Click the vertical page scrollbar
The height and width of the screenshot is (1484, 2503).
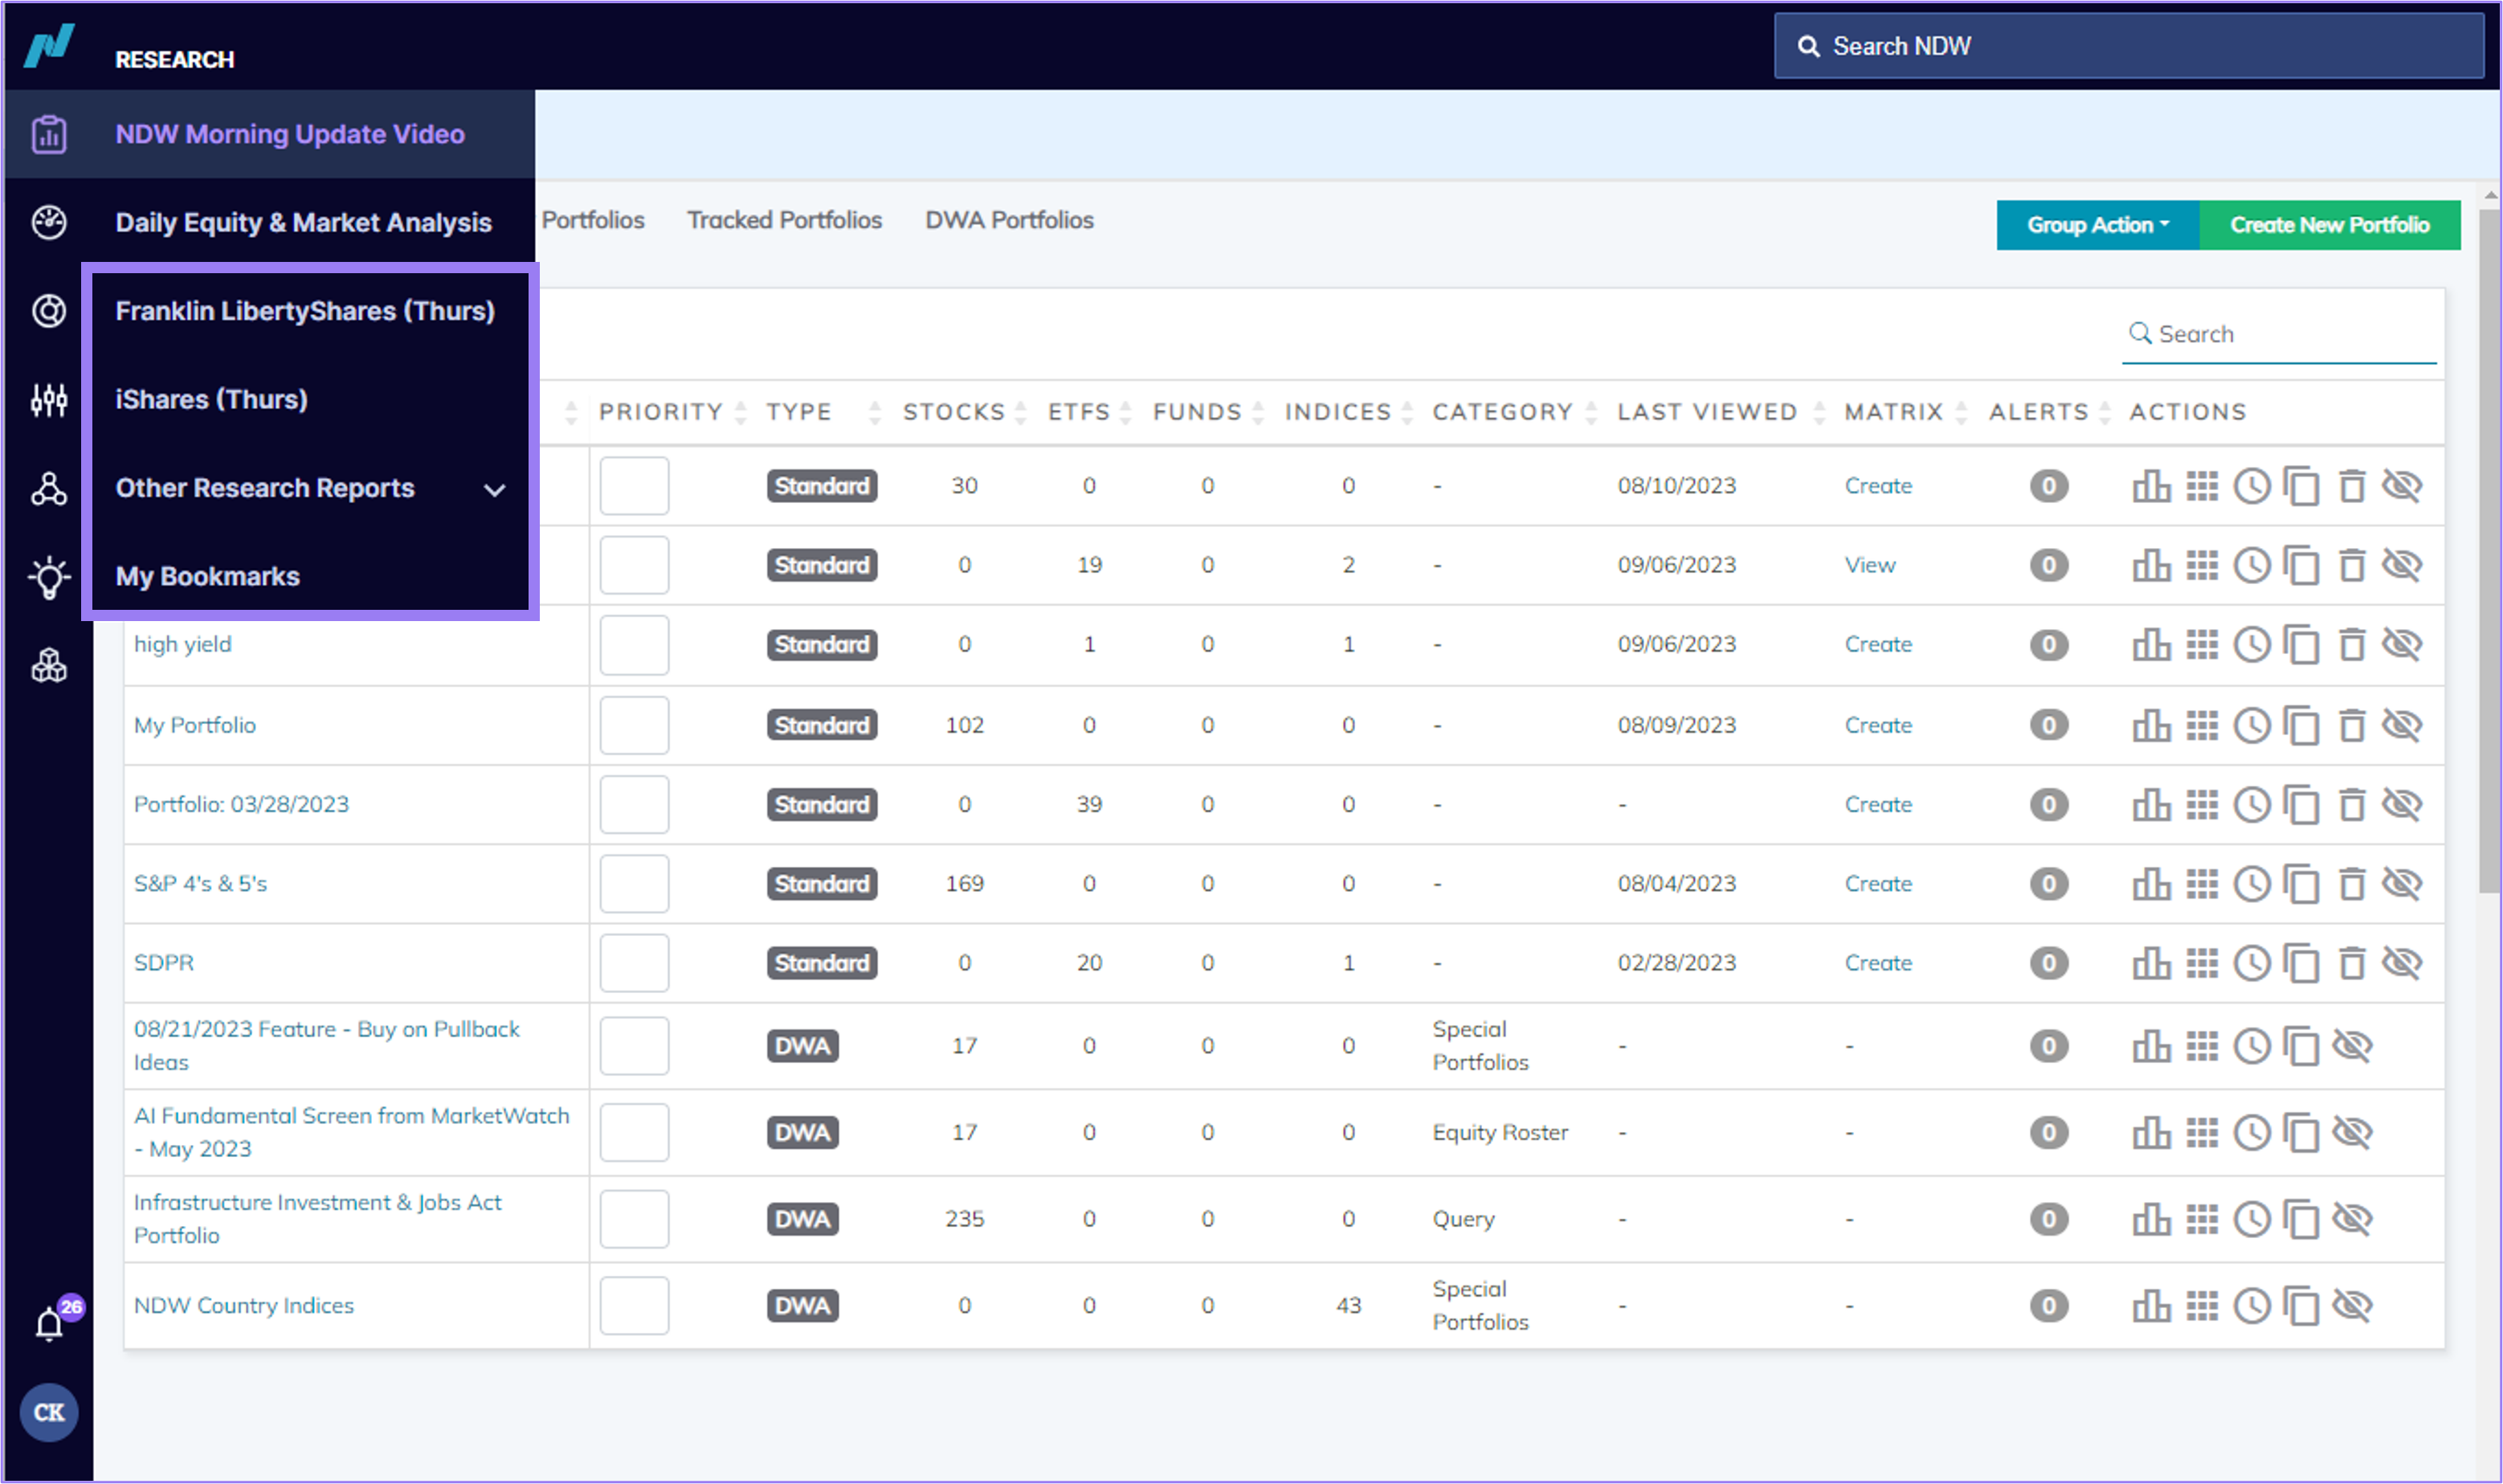[2489, 550]
